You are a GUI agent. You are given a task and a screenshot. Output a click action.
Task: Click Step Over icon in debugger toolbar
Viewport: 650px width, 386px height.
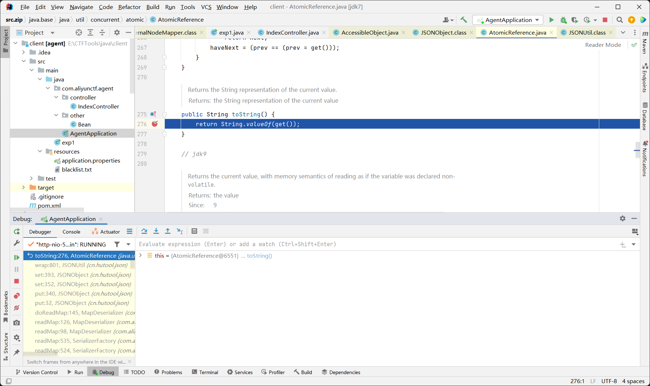pyautogui.click(x=144, y=231)
